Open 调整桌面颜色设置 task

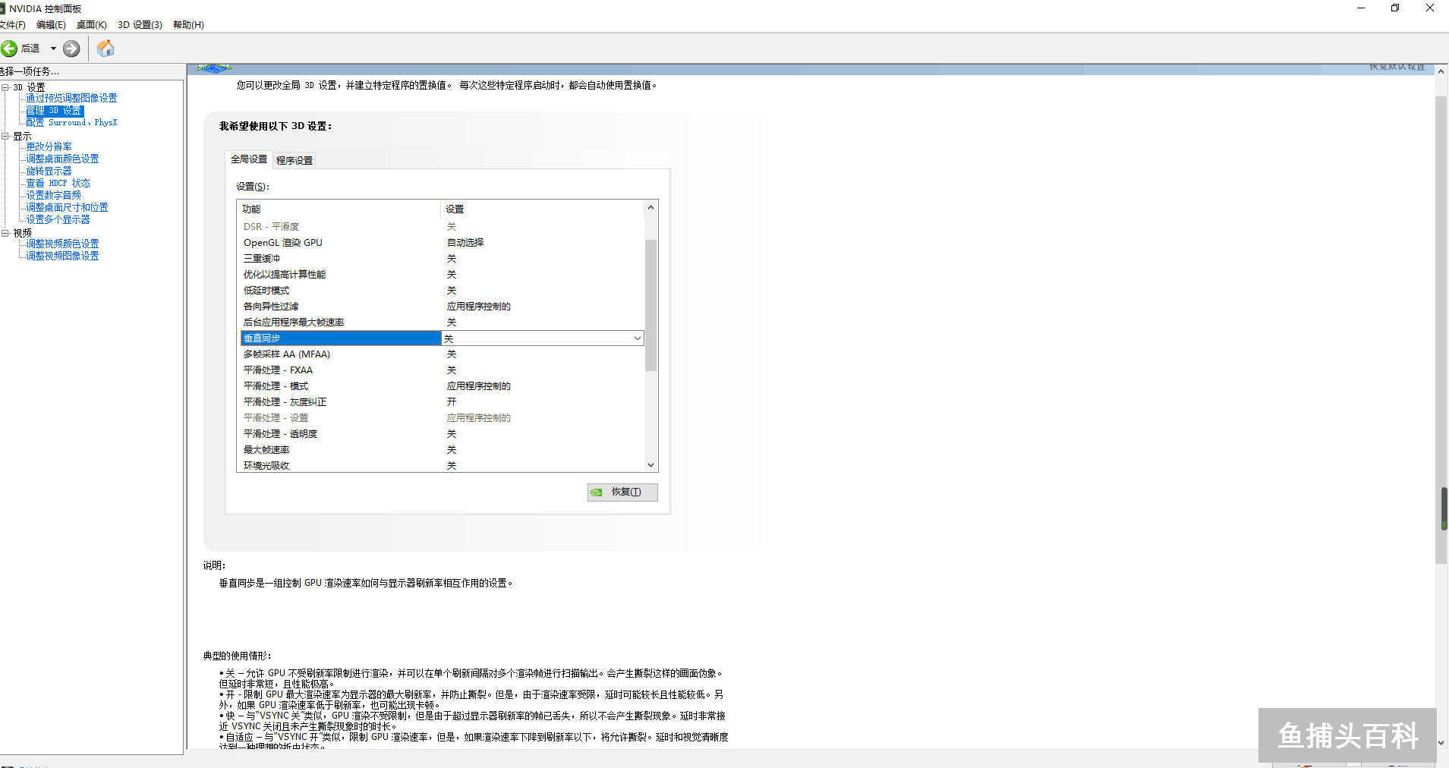click(x=62, y=159)
